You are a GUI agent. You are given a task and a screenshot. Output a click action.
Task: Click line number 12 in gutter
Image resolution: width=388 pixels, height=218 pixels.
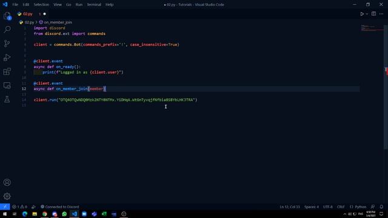pos(24,89)
